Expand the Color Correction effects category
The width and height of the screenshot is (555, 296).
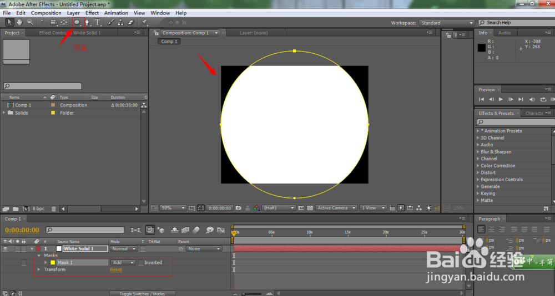click(x=478, y=166)
